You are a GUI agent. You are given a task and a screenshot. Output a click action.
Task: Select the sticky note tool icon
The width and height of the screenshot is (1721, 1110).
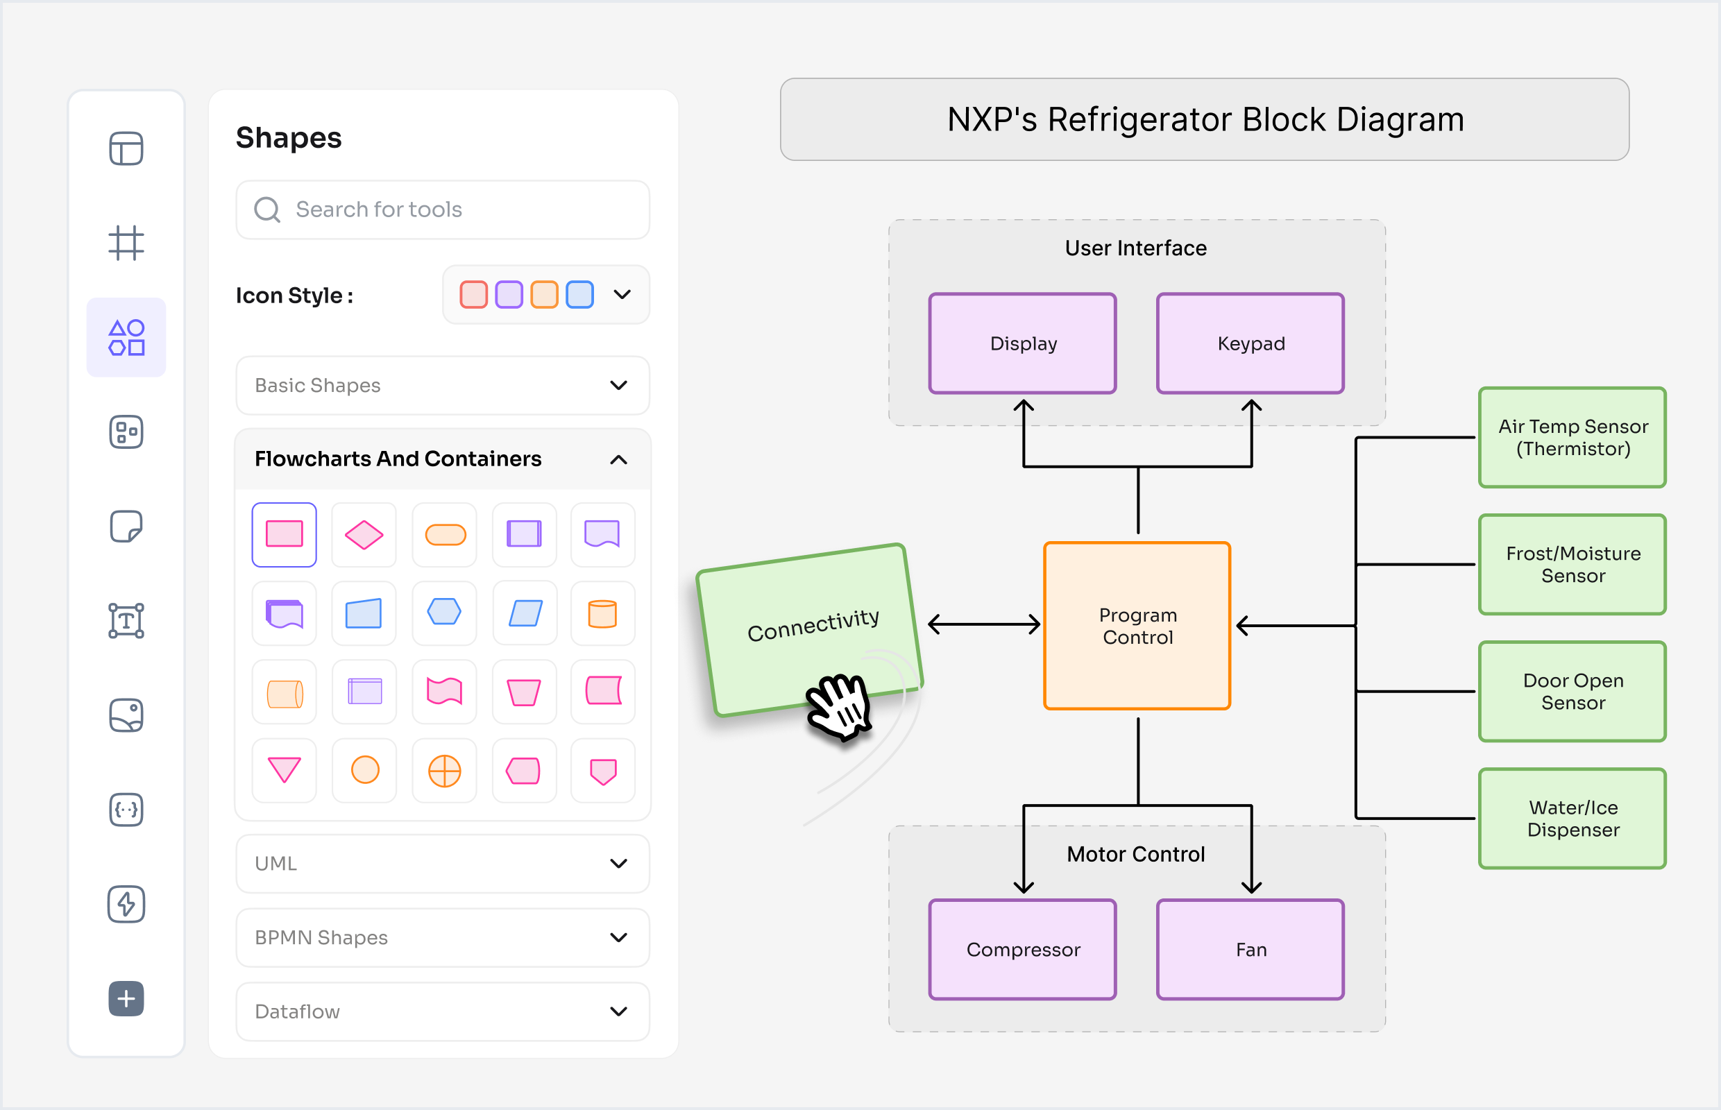[x=126, y=526]
